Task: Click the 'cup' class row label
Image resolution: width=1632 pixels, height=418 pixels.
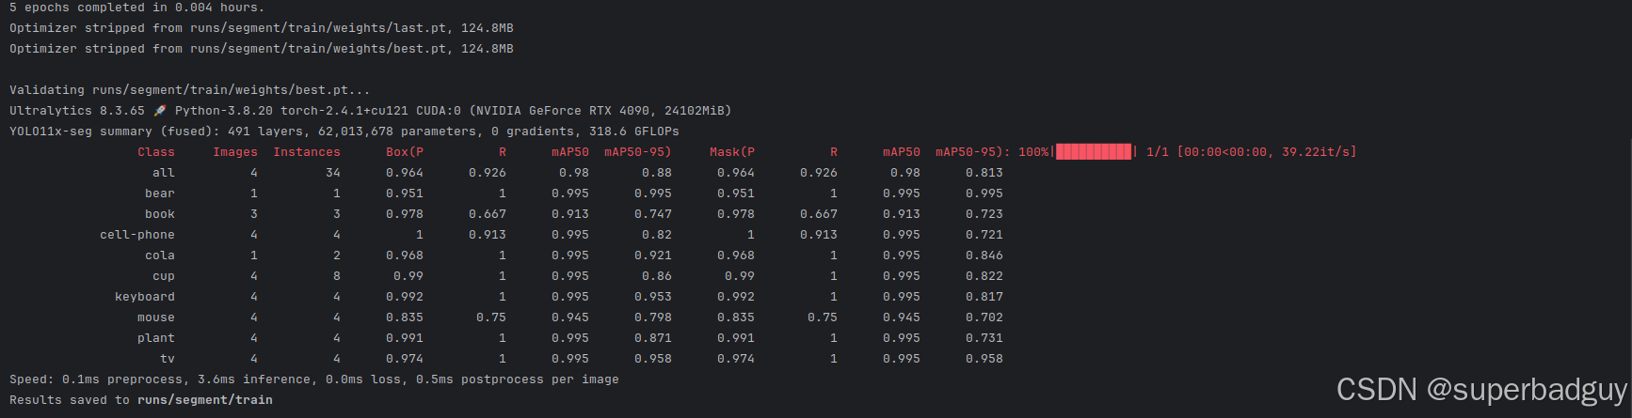Action: (x=164, y=276)
